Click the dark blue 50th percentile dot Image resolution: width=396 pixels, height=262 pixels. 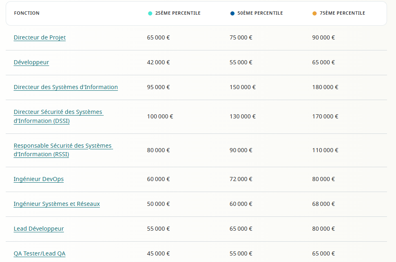click(x=232, y=13)
